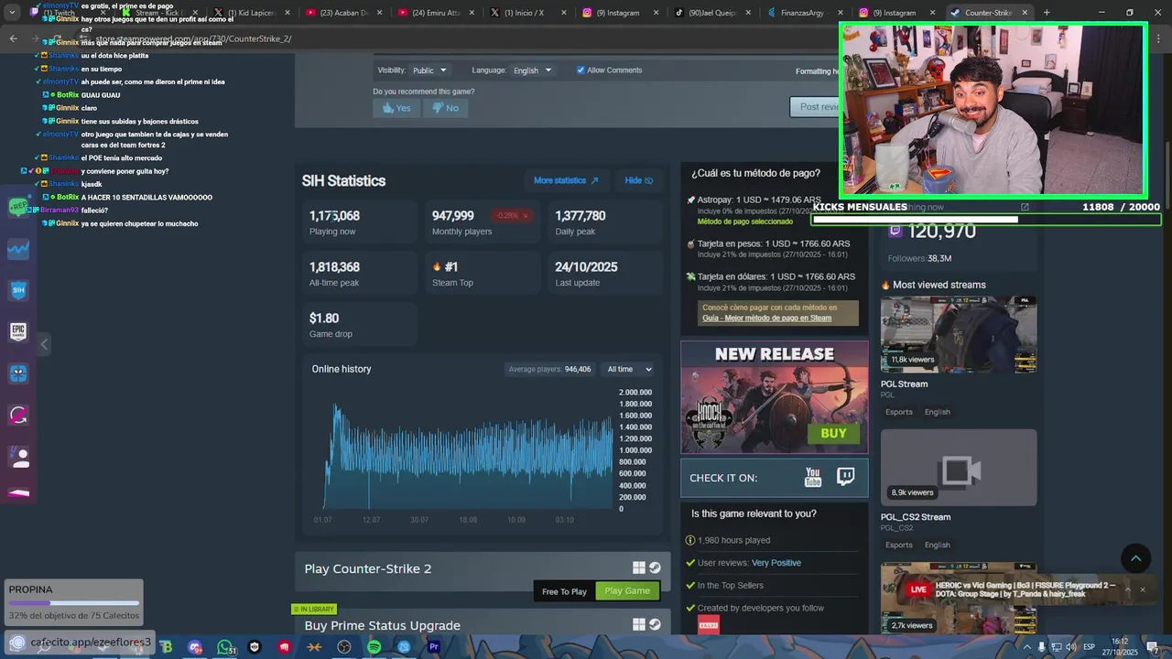Hide the SIH Statistics panel
The width and height of the screenshot is (1172, 659).
click(x=639, y=180)
